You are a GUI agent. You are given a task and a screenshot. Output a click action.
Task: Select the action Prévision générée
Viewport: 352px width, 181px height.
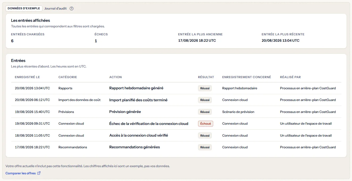[125, 112]
